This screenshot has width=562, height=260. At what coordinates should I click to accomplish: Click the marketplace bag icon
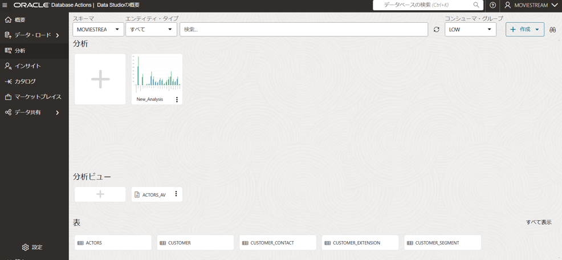(8, 97)
